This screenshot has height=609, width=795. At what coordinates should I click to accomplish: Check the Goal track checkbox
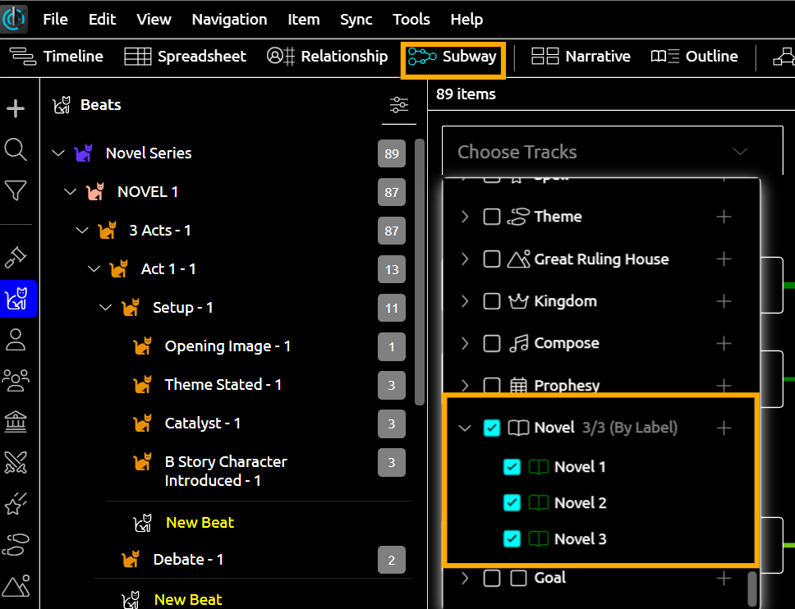491,578
